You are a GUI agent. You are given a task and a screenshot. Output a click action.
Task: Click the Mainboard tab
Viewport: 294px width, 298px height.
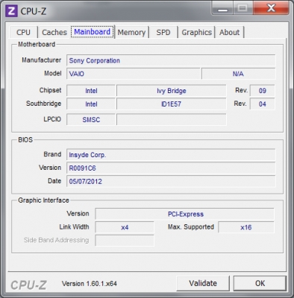point(93,32)
